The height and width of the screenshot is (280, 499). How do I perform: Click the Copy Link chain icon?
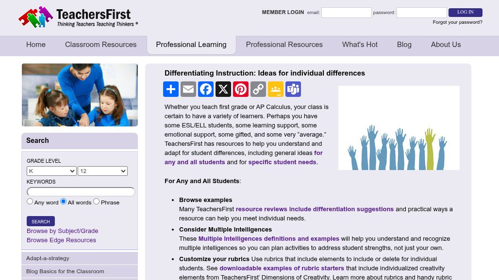[258, 89]
